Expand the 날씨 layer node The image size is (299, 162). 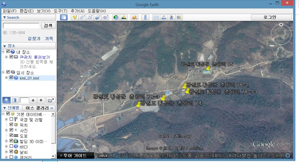tap(6, 152)
